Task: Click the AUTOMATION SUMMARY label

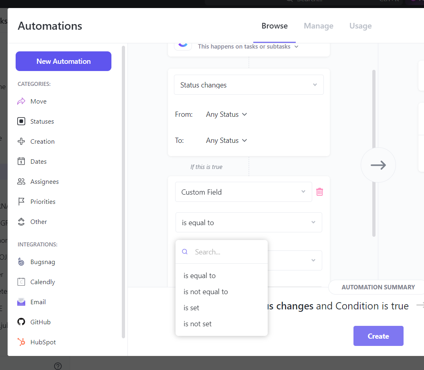Action: tap(378, 287)
